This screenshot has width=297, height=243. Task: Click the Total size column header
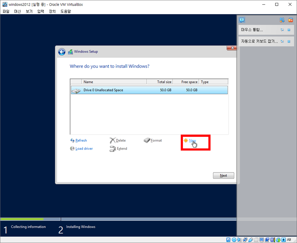[160, 82]
